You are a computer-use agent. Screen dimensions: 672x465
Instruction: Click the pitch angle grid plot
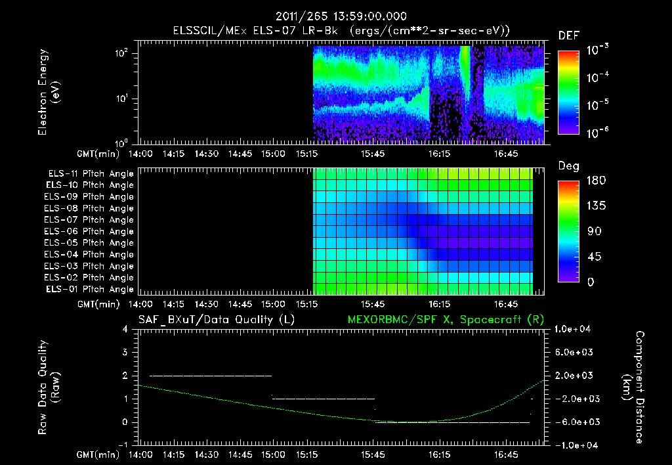click(423, 231)
